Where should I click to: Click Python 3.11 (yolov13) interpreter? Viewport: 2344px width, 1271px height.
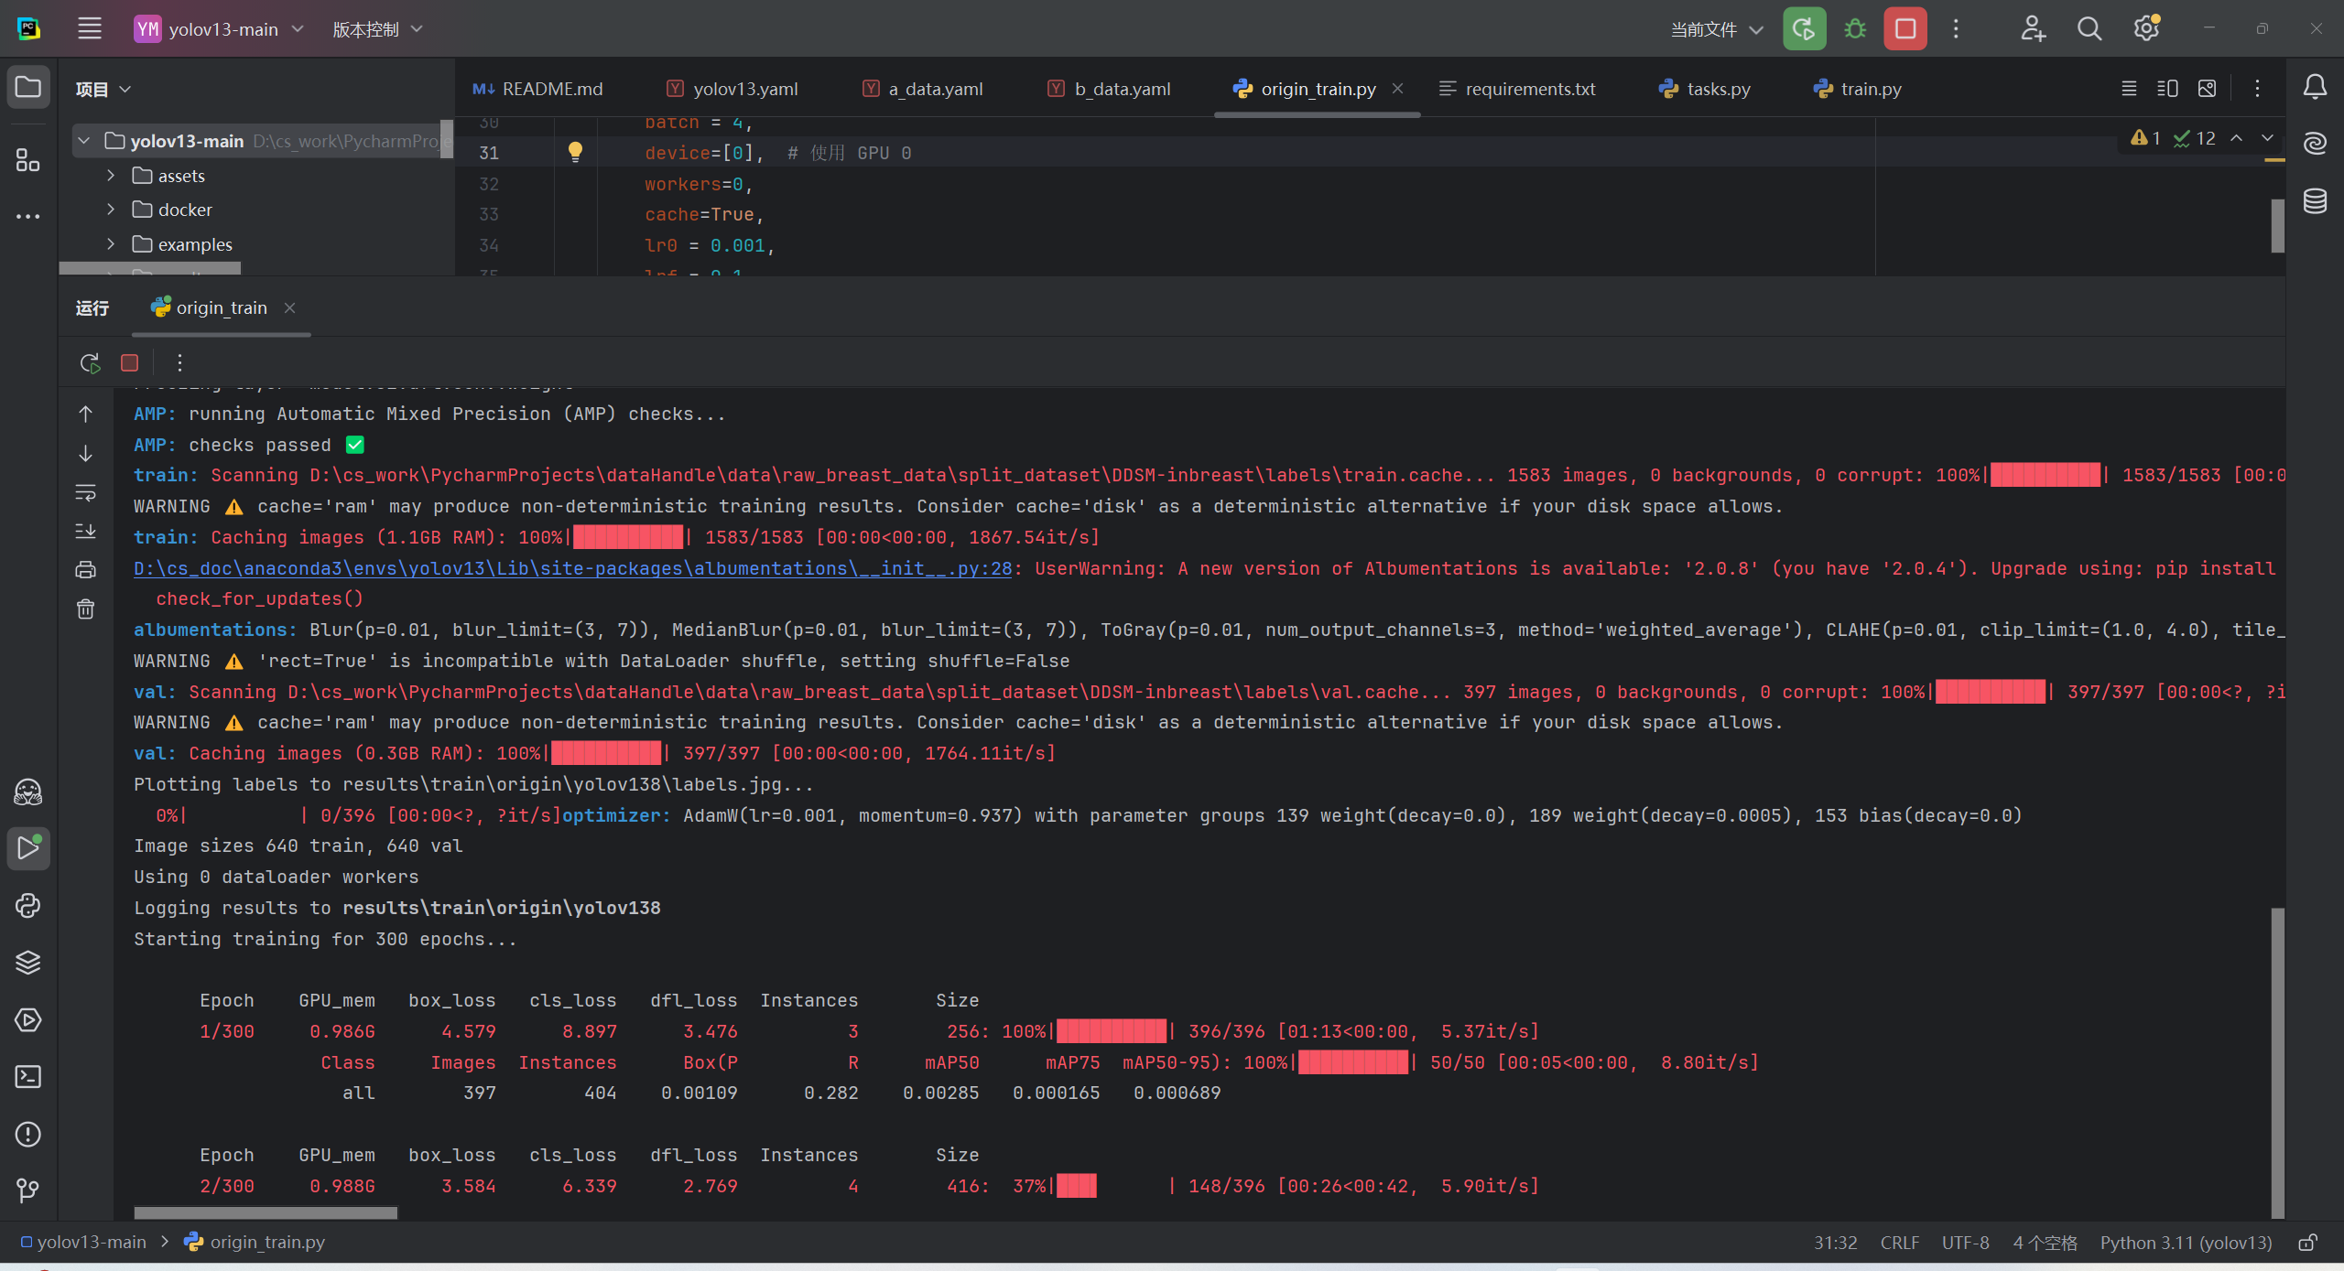pyautogui.click(x=2186, y=1243)
